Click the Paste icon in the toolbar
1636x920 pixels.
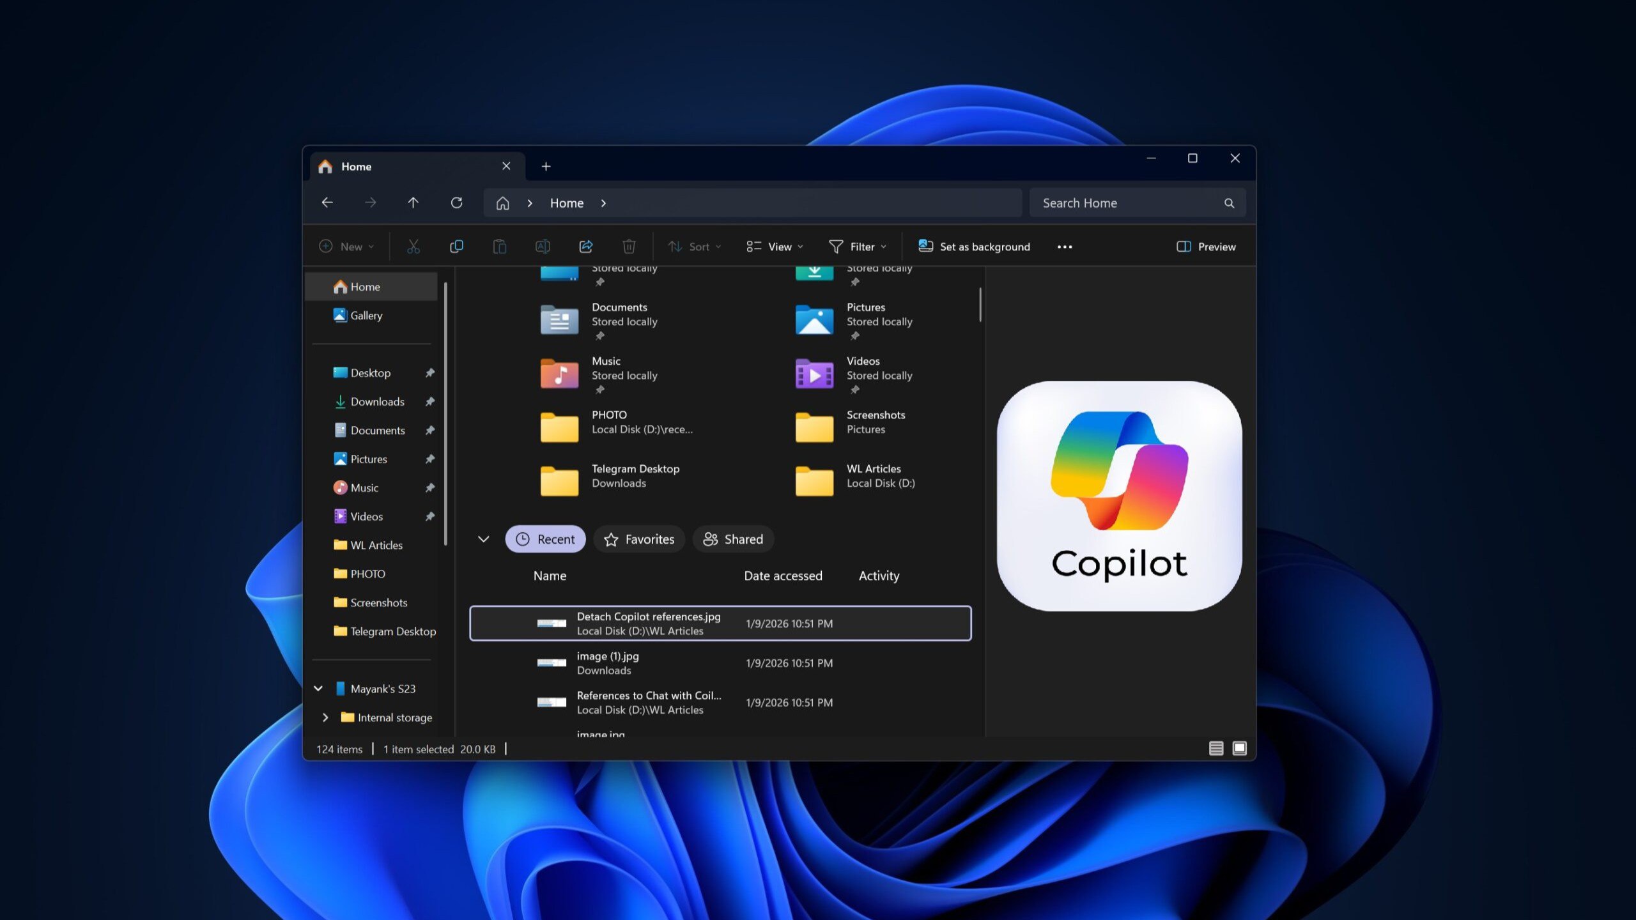[x=500, y=246]
